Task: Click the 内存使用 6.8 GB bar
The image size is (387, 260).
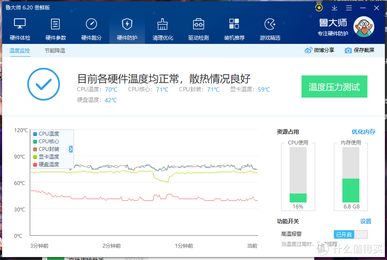Action: 351,175
